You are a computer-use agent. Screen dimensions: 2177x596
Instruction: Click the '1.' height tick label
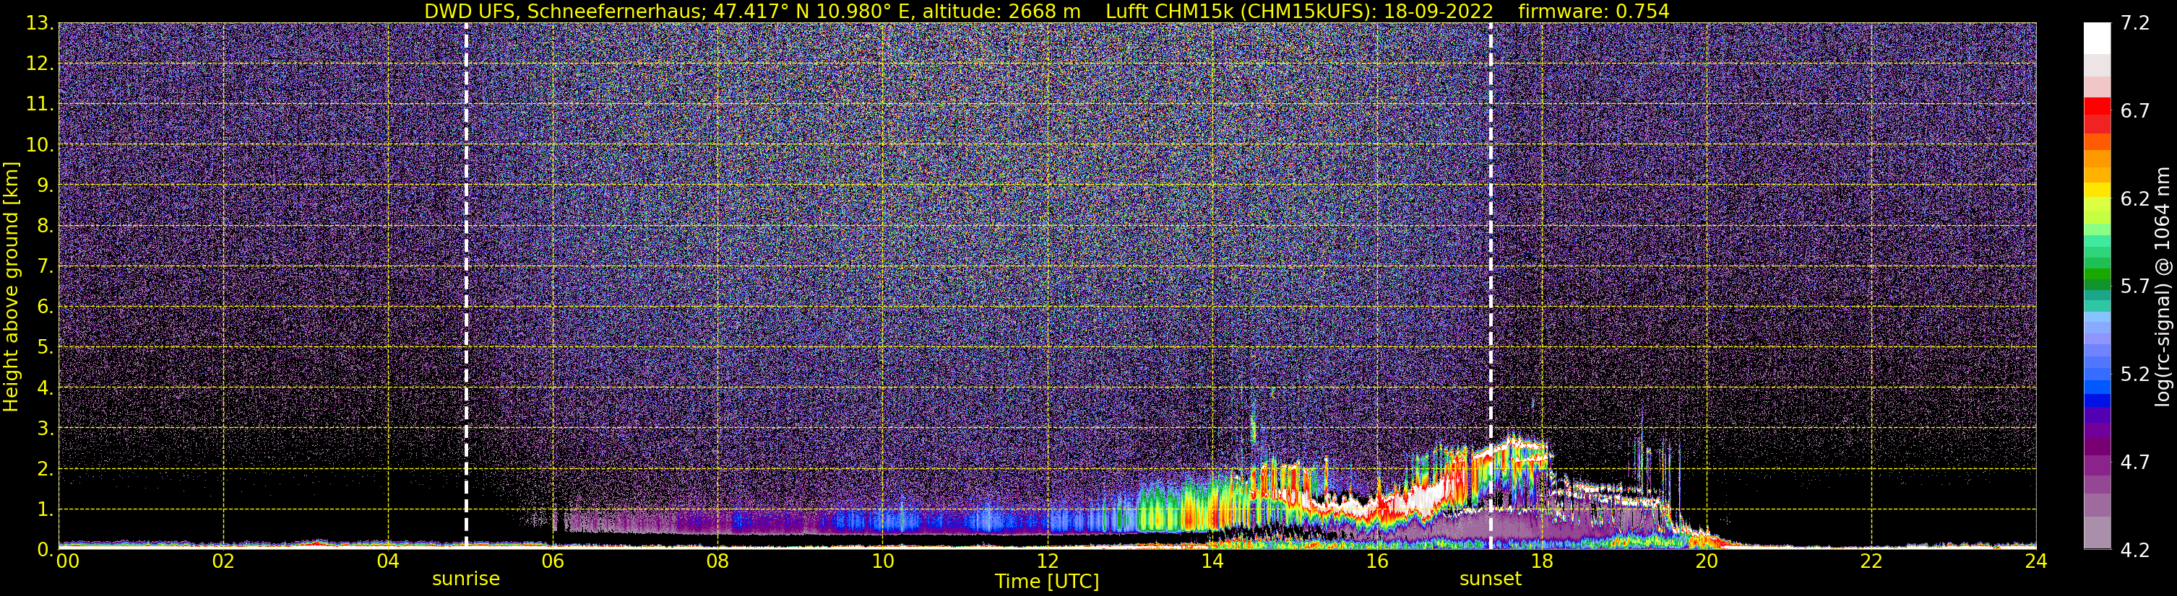click(x=46, y=509)
